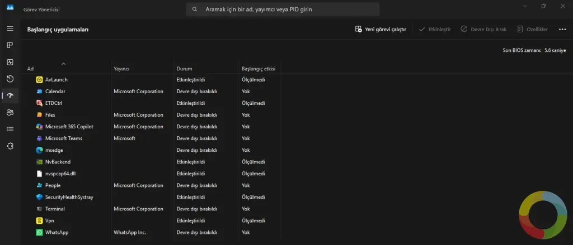Open the Users page icon
The image size is (573, 245).
coord(10,112)
